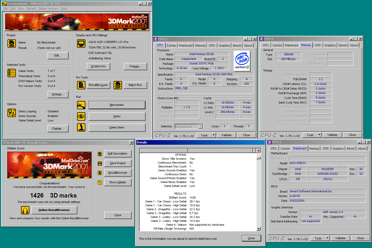Image resolution: width=372 pixels, height=248 pixels.
Task: Click the Batch Run icon in Pro Tools
Action: pyautogui.click(x=118, y=85)
